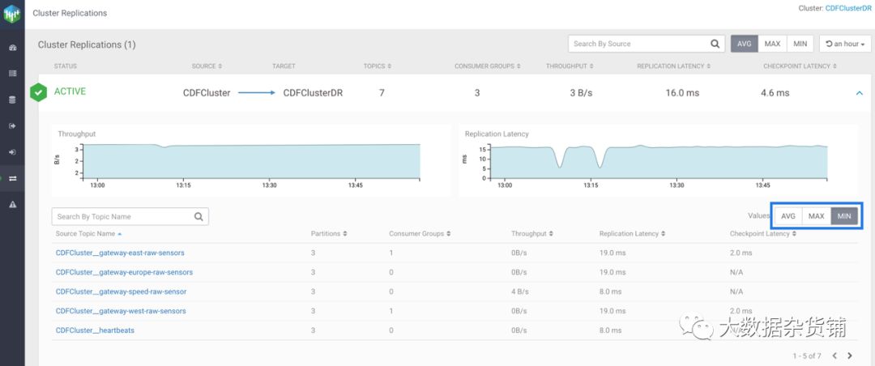875x366 pixels.
Task: Open CDFCluster__gateway-east-raw-sensors topic
Action: click(120, 253)
